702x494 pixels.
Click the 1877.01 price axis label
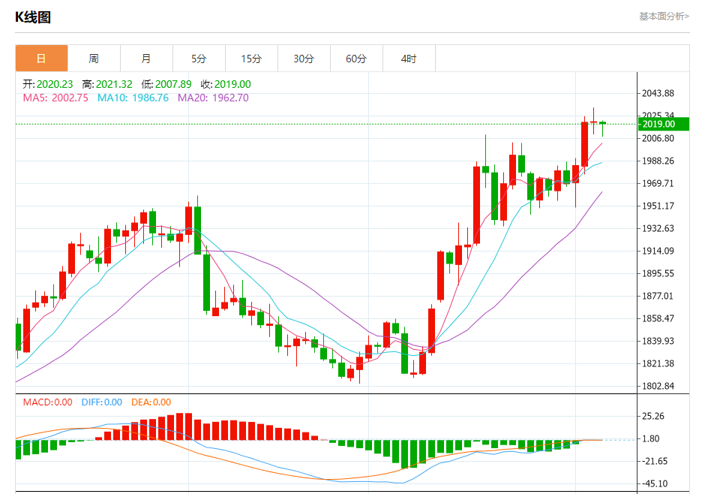(x=658, y=296)
